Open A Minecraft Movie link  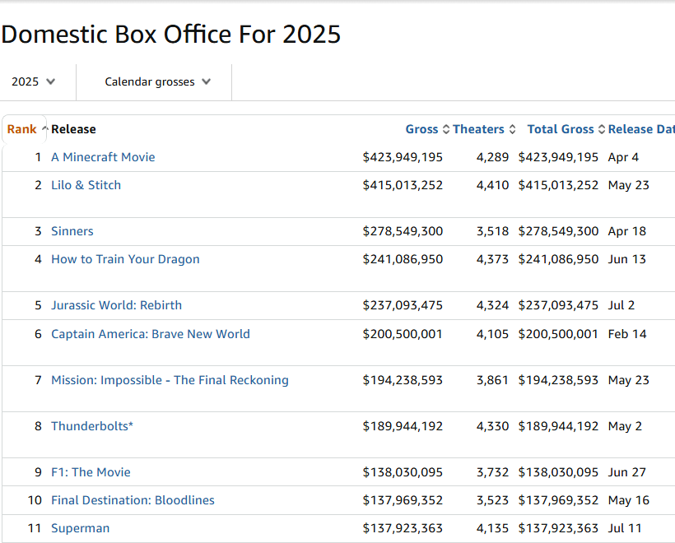click(103, 157)
